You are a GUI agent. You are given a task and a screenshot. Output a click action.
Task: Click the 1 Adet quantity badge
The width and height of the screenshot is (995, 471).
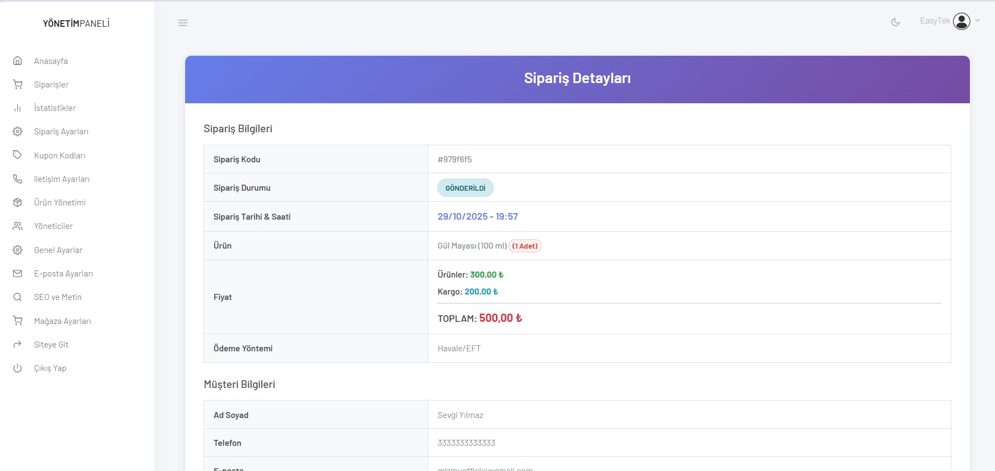tap(525, 246)
